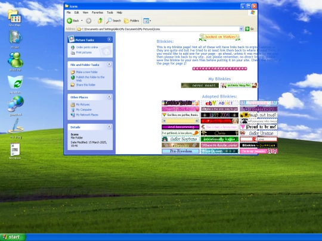Viewport: 322px width, 241px height.
Task: Click Print pictures link
Action: (x=84, y=52)
